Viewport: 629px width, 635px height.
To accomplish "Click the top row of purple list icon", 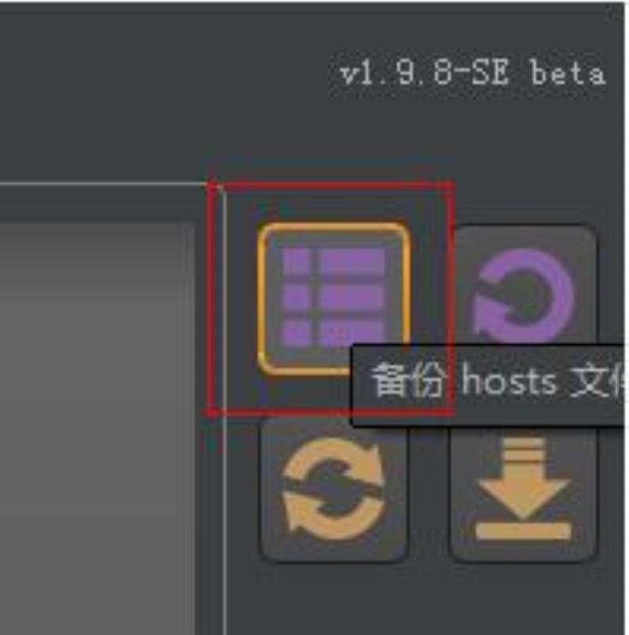I will (x=333, y=262).
